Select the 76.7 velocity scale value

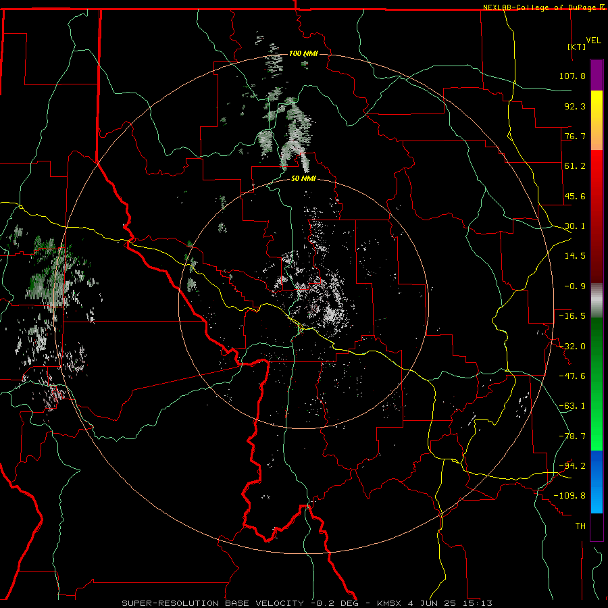click(575, 136)
